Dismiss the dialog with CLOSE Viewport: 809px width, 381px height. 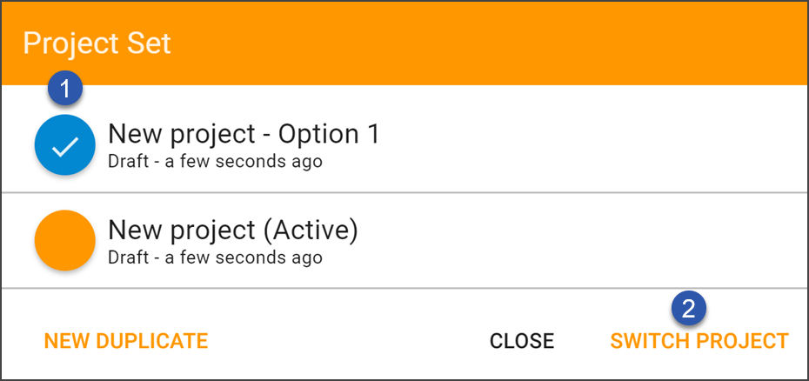click(x=522, y=341)
